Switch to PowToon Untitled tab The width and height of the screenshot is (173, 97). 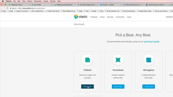click(x=111, y=5)
